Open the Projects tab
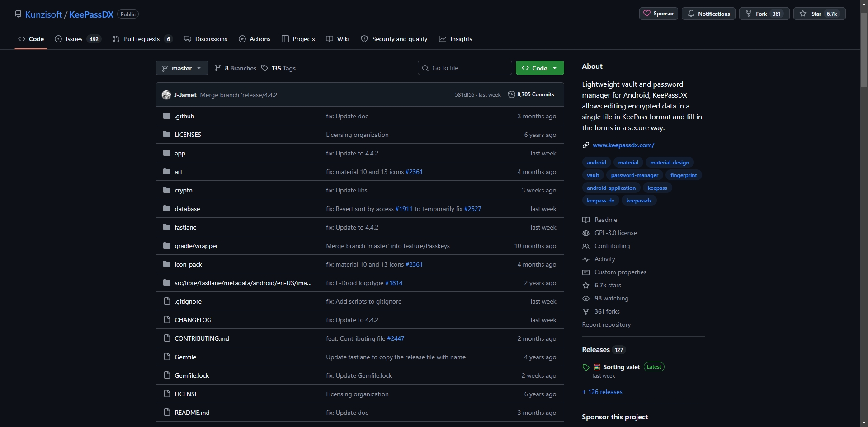This screenshot has height=427, width=868. 298,39
